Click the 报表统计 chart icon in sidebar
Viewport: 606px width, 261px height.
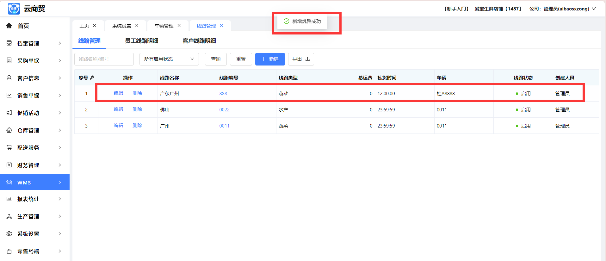(9, 199)
